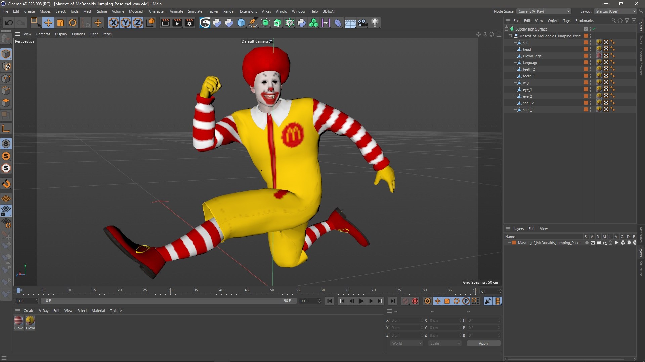Go to end of animation

[x=392, y=301]
